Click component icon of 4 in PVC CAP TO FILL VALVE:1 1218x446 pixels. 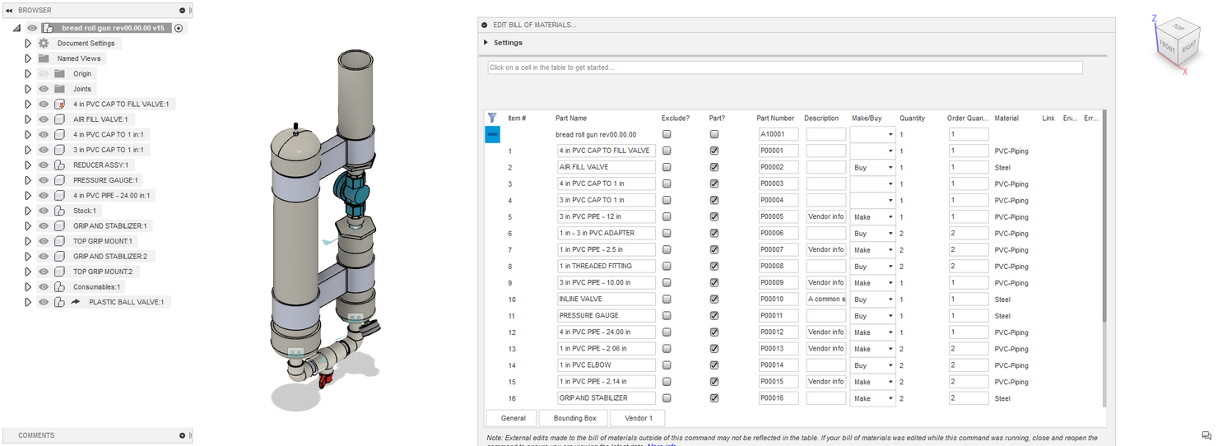point(59,105)
